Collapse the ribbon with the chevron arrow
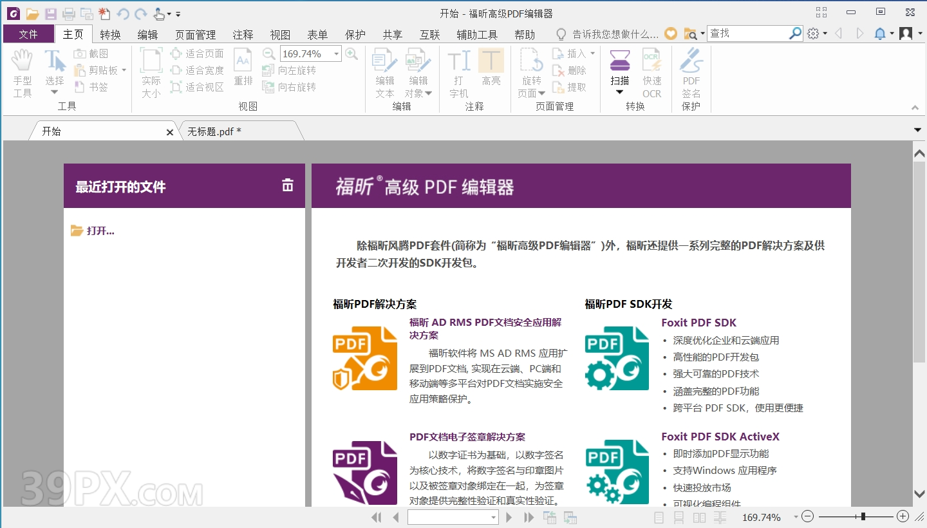The image size is (927, 528). [x=915, y=108]
